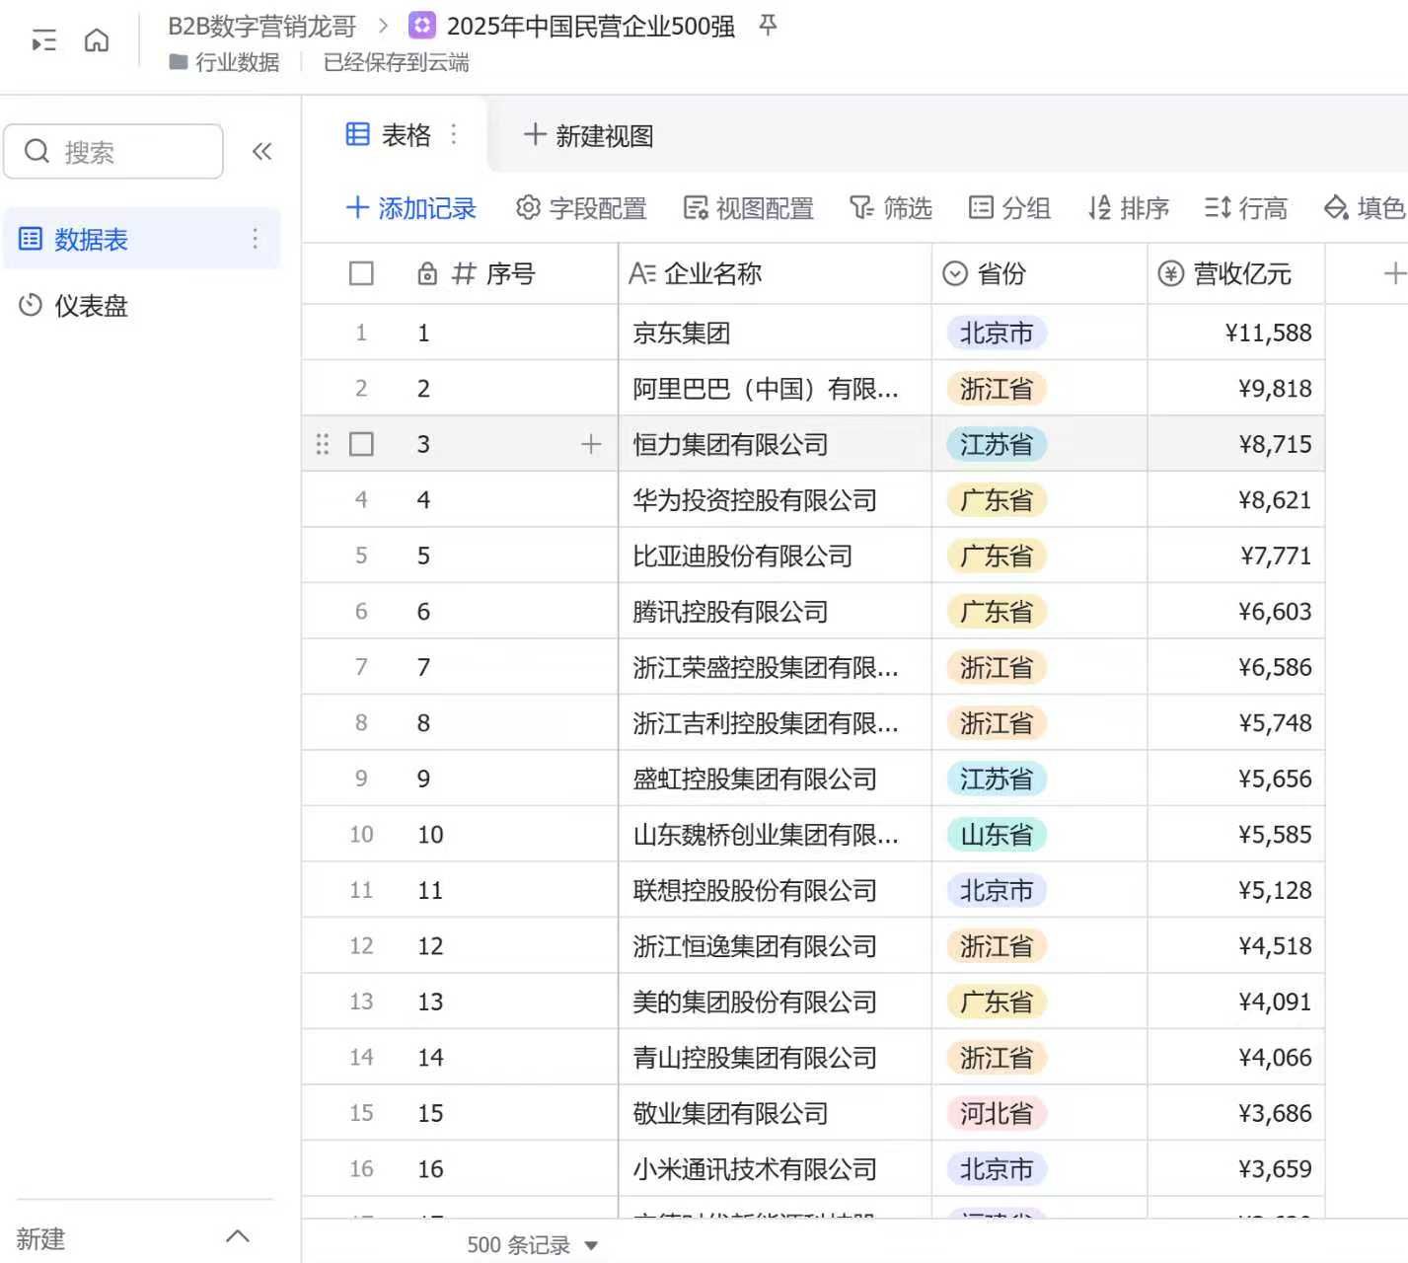
Task: Click the 营收亿元 column header
Action: click(1235, 273)
